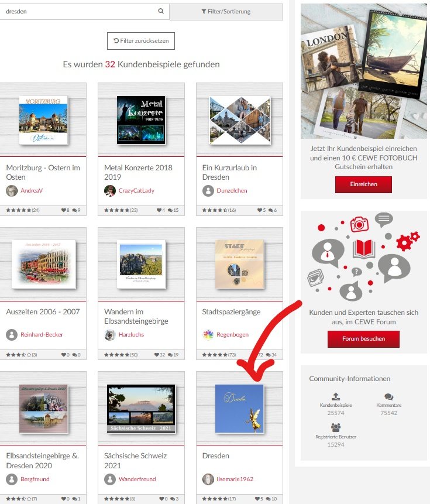The width and height of the screenshot is (430, 504).
Task: Visit user Dunzelchen's profile
Action: click(x=232, y=191)
